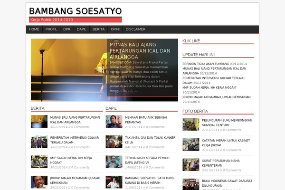Click the DAPIL section heading
Viewport: 285px width, 190px height.
[x=111, y=108]
